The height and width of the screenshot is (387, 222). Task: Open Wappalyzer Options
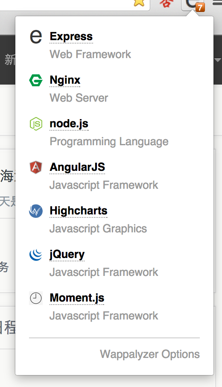pyautogui.click(x=150, y=354)
